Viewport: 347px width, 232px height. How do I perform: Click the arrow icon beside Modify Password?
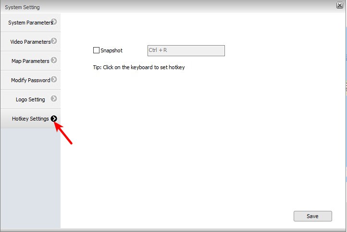(x=54, y=80)
